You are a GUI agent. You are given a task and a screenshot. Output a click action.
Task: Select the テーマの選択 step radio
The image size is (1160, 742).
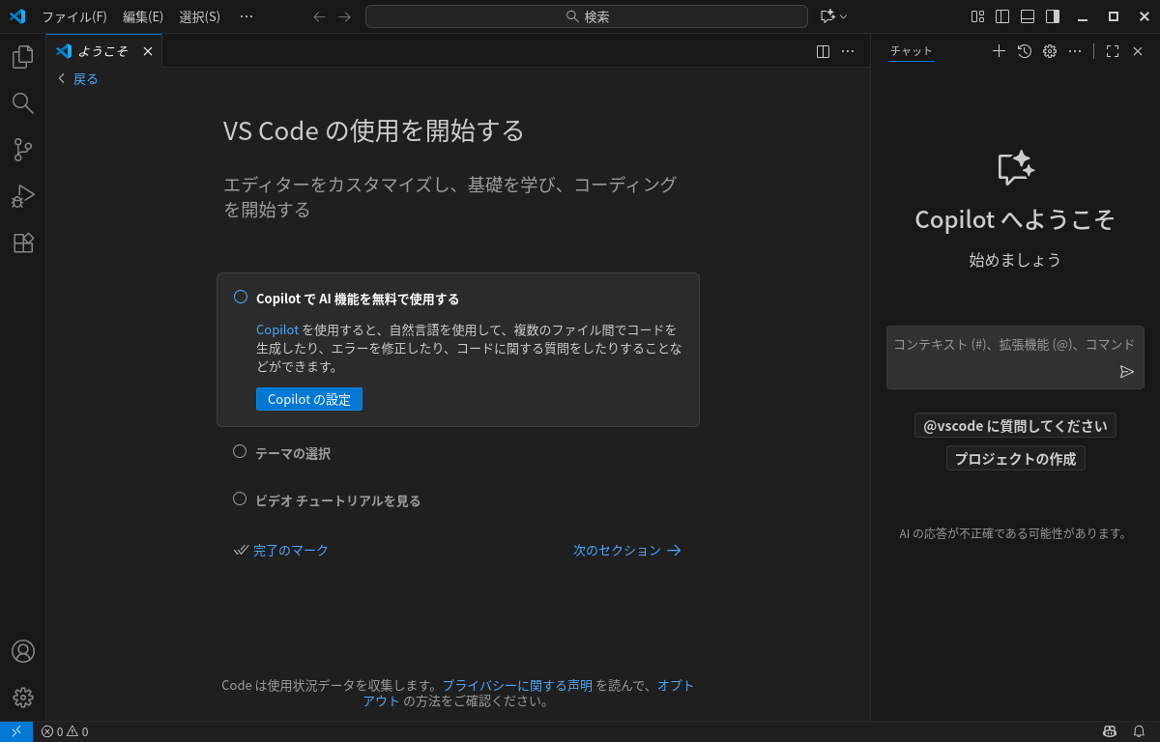pos(240,451)
